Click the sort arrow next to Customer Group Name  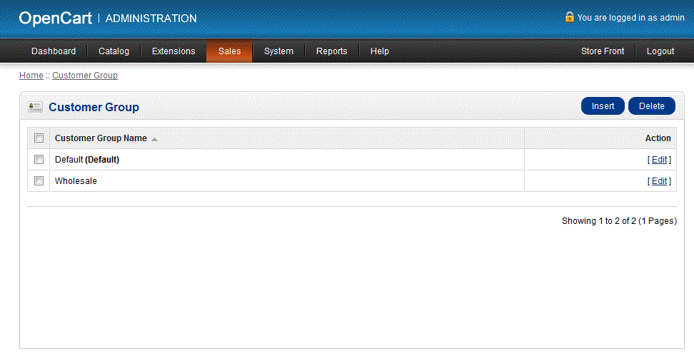(x=154, y=139)
